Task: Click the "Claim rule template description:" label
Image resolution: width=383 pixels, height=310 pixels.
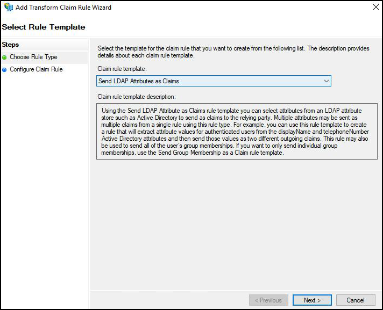Action: (137, 97)
